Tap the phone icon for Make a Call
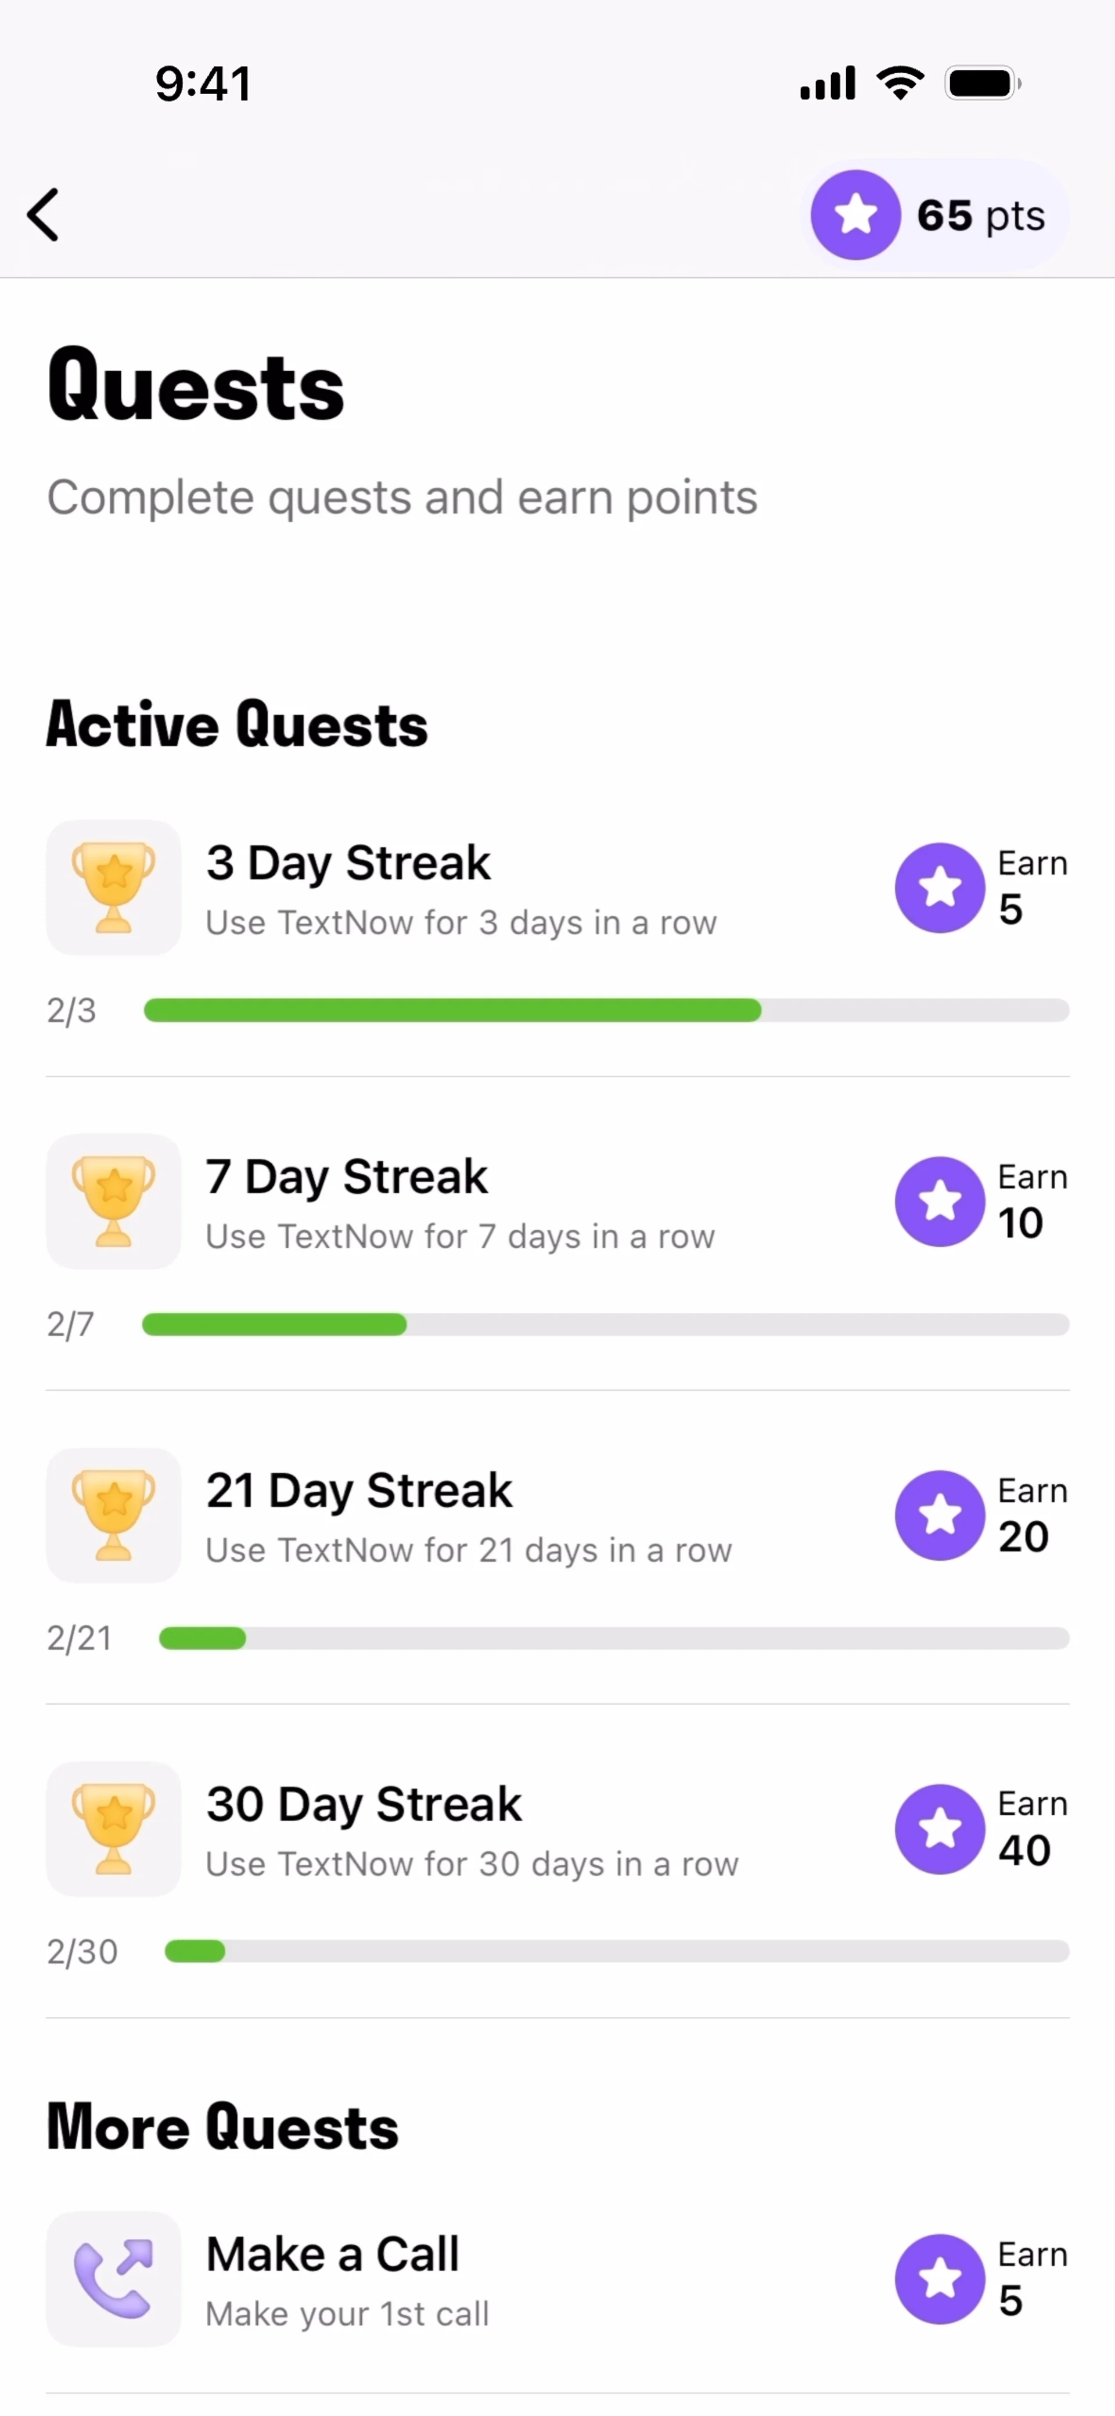 [x=113, y=2279]
